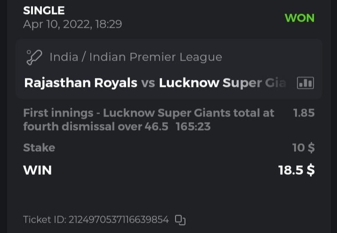Tap the SINGLE bet type heading
Viewport: 337px width, 233px height.
tap(44, 10)
